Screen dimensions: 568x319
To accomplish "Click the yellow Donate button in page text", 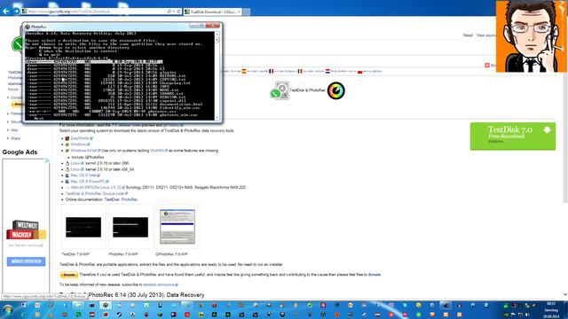I will (x=69, y=275).
